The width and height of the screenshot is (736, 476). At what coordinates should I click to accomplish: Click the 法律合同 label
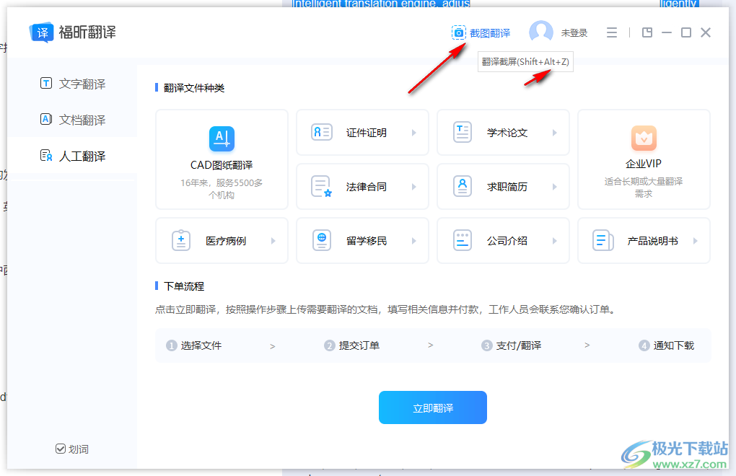(x=367, y=187)
